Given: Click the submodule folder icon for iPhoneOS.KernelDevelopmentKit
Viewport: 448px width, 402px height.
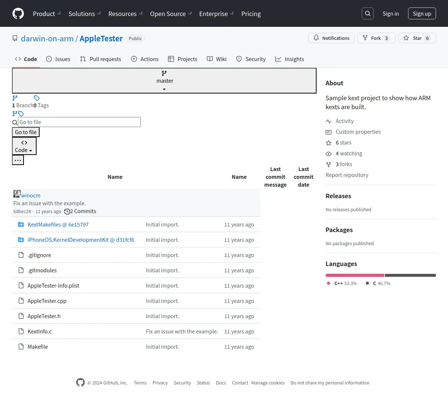Looking at the screenshot, I should coord(21,240).
